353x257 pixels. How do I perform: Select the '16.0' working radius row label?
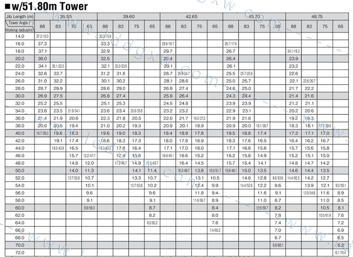[20, 44]
